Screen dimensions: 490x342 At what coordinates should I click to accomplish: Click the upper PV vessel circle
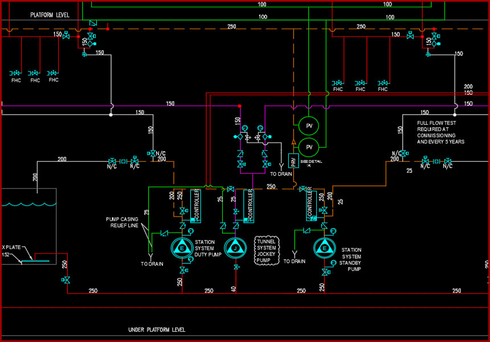pyautogui.click(x=309, y=126)
